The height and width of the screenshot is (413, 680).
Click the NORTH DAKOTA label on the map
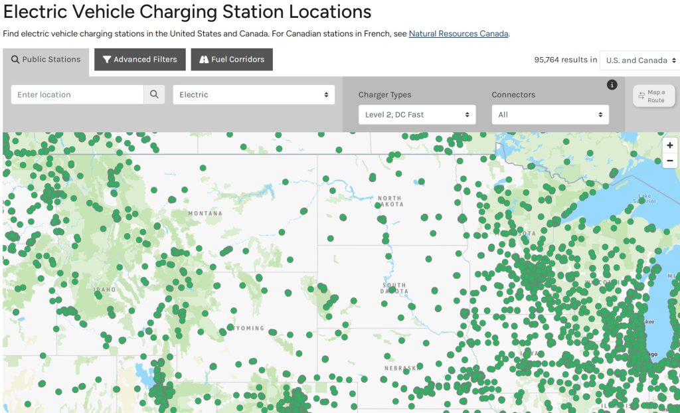[x=390, y=201]
